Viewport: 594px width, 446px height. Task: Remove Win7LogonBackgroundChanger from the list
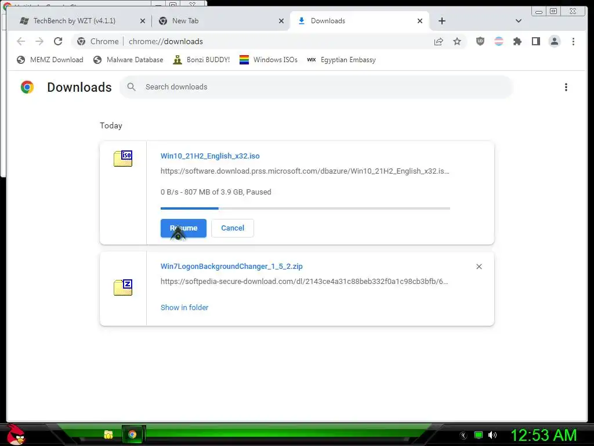pyautogui.click(x=479, y=267)
